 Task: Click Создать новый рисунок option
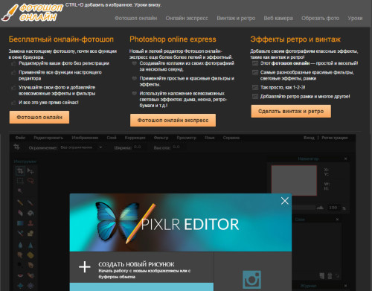tap(141, 267)
